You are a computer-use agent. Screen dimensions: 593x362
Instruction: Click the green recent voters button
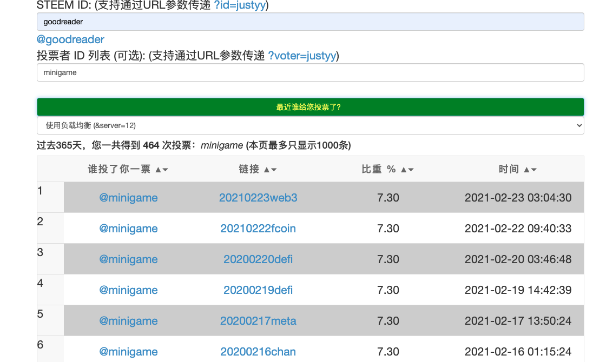pos(310,107)
